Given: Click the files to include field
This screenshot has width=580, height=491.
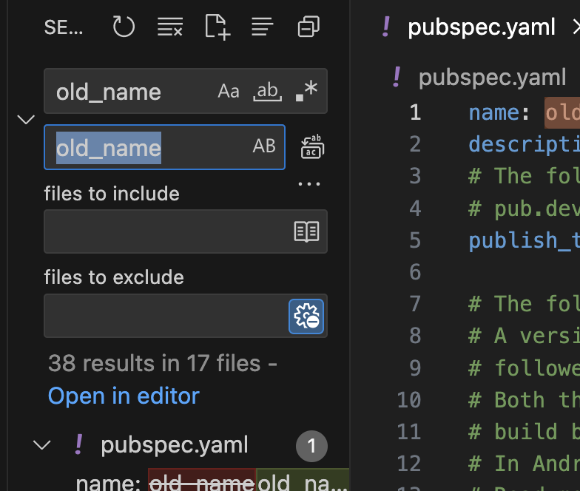Looking at the screenshot, I should tap(166, 231).
